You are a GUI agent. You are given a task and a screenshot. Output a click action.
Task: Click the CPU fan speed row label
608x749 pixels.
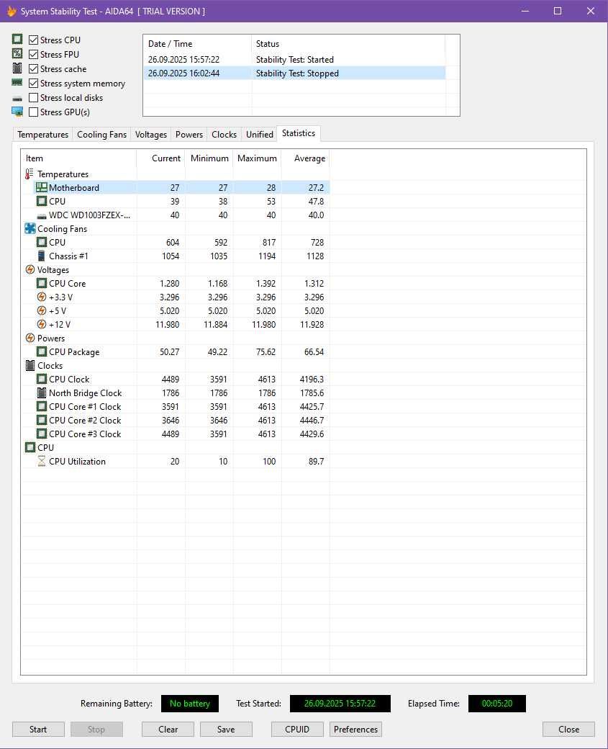click(x=58, y=242)
